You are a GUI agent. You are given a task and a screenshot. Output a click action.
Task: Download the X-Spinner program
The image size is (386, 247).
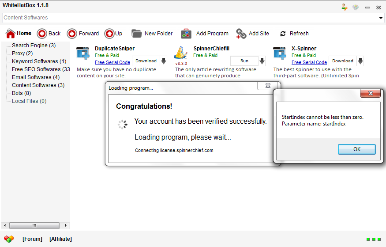342,61
